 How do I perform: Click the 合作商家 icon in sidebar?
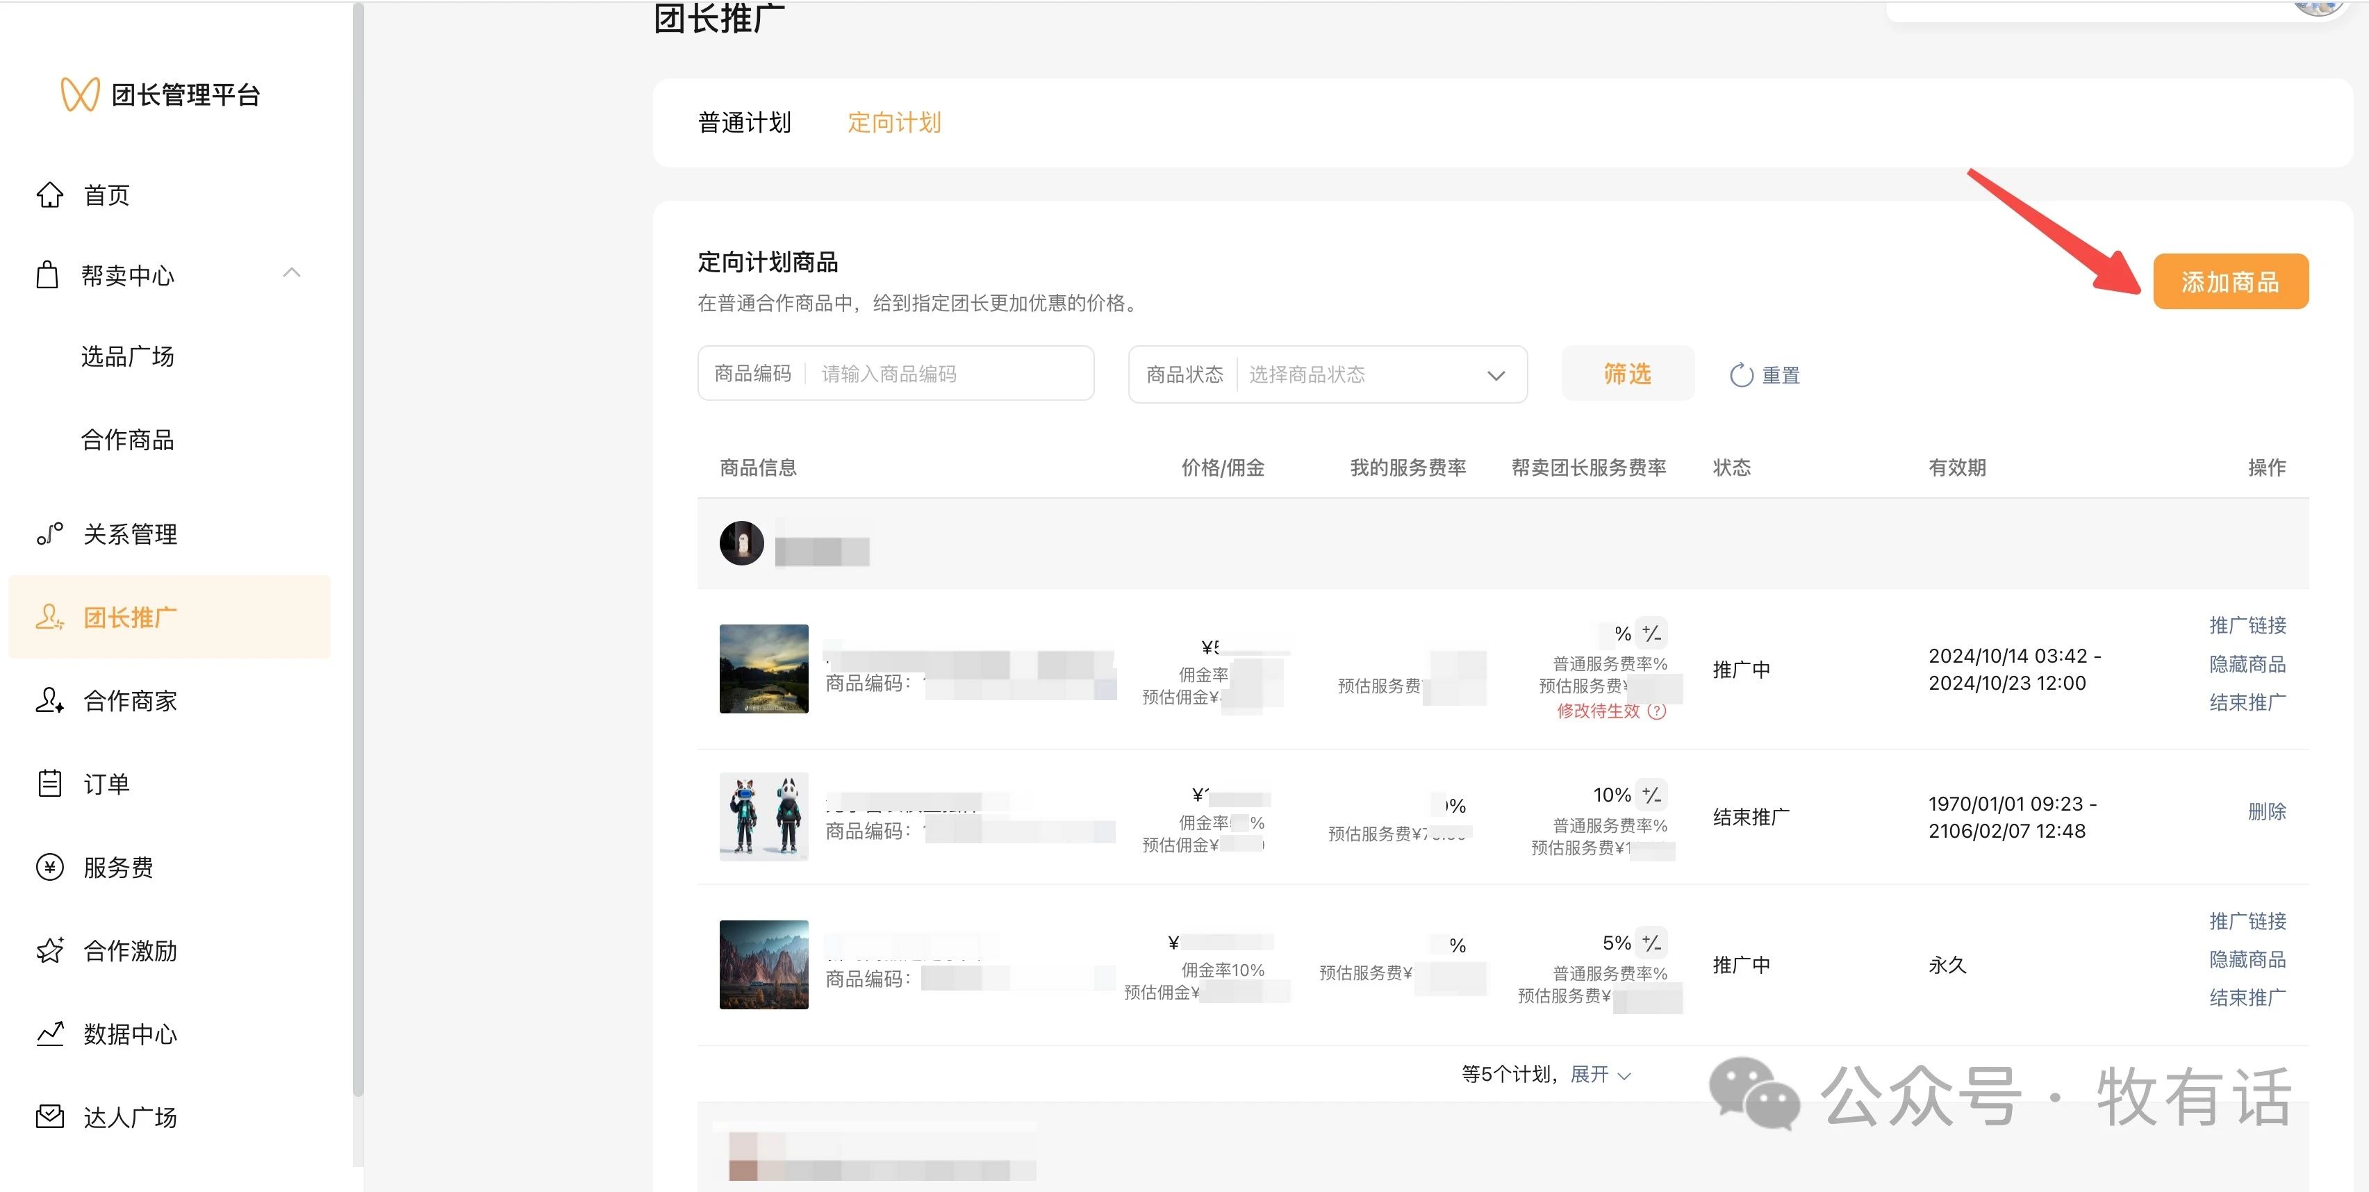(49, 700)
